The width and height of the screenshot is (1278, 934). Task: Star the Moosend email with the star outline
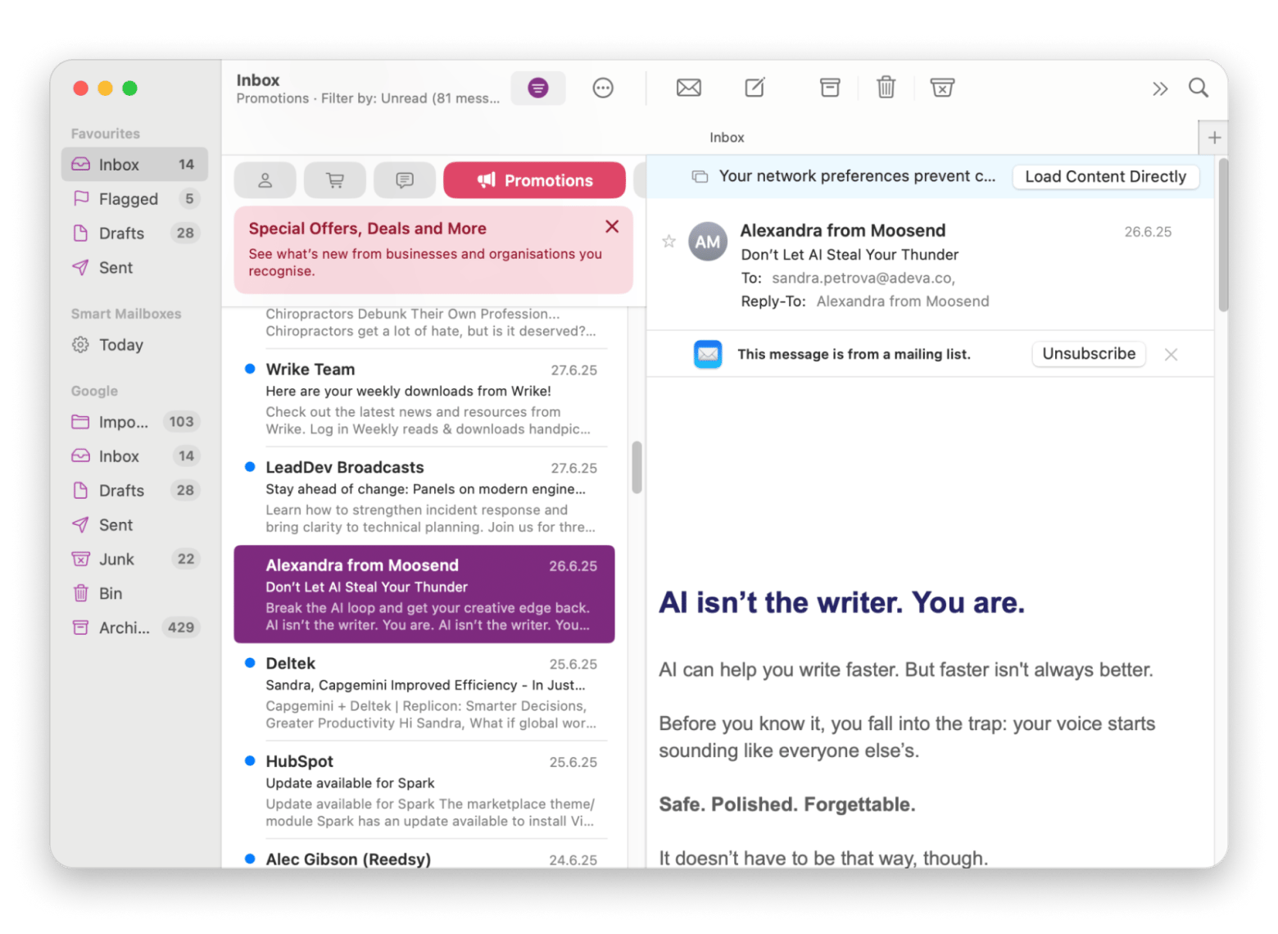(668, 241)
